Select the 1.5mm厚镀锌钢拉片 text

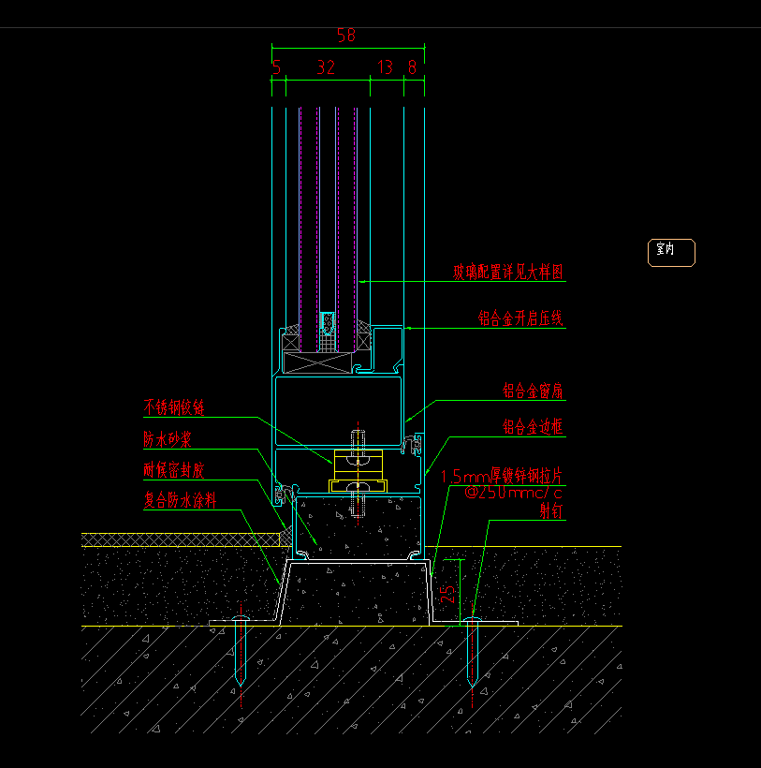[501, 476]
